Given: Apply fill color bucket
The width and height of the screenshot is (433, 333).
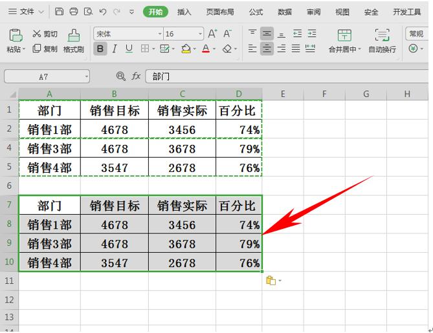Looking at the screenshot, I should pyautogui.click(x=186, y=49).
